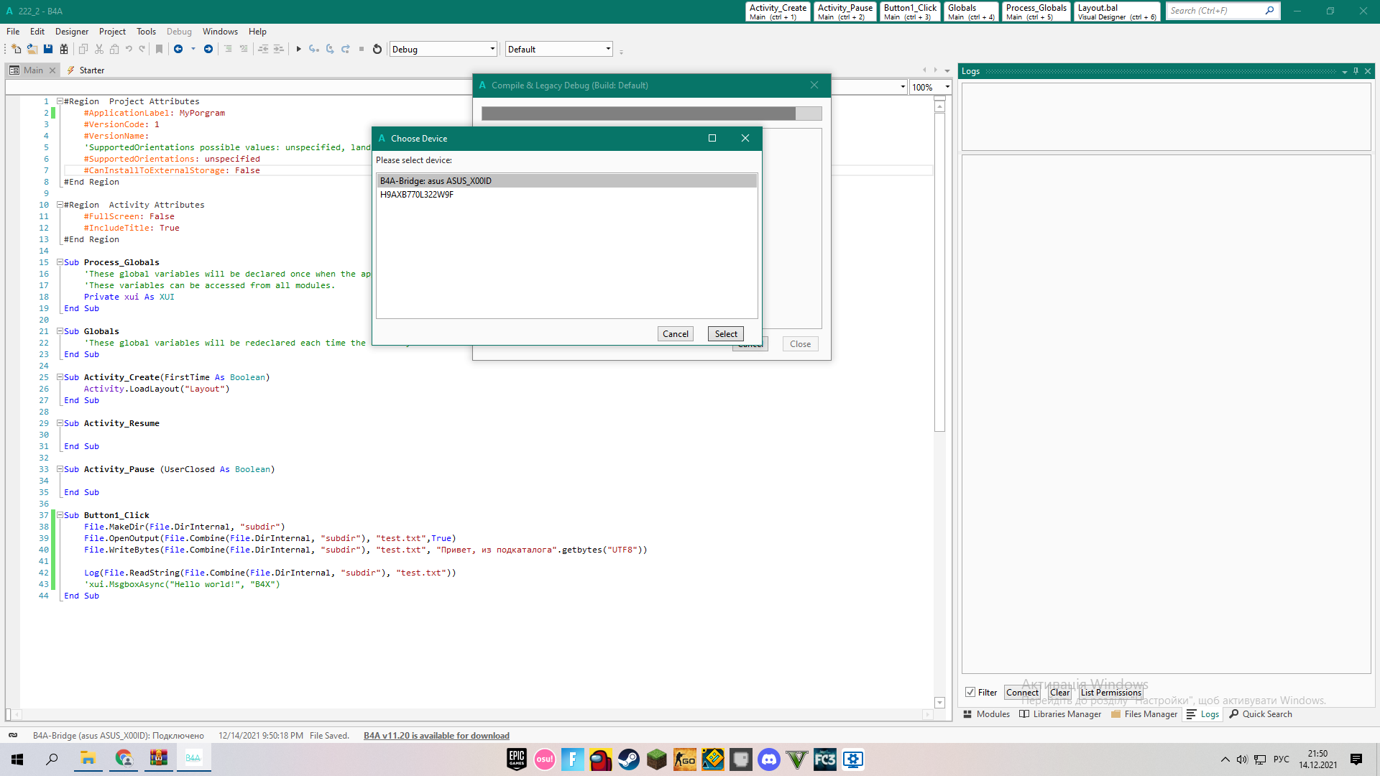Toggle the Filter checkbox in Logs panel
The image size is (1380, 776).
[970, 692]
